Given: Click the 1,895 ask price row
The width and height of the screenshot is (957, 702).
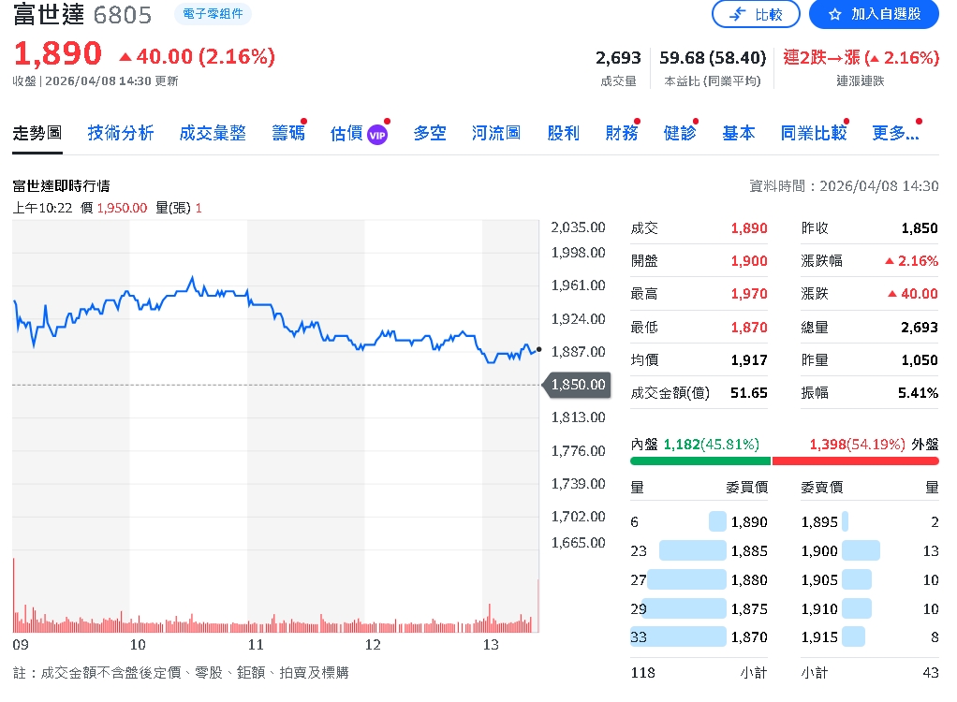Looking at the screenshot, I should pos(819,522).
